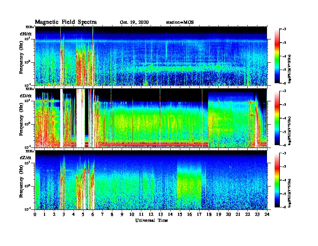Click the dD/dt spectrogram plot area
Viewport: 318px width, 246px height.
[x=151, y=118]
